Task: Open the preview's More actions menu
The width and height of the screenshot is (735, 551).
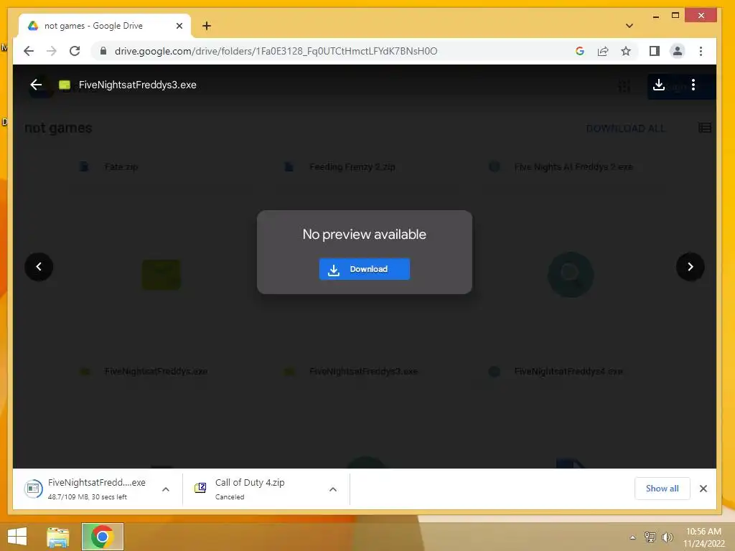Action: click(x=693, y=85)
